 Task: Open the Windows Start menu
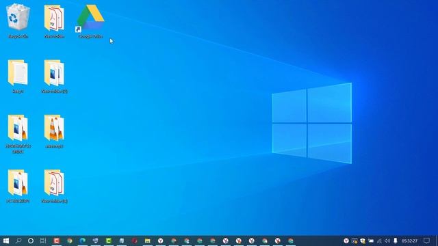pyautogui.click(x=6, y=241)
